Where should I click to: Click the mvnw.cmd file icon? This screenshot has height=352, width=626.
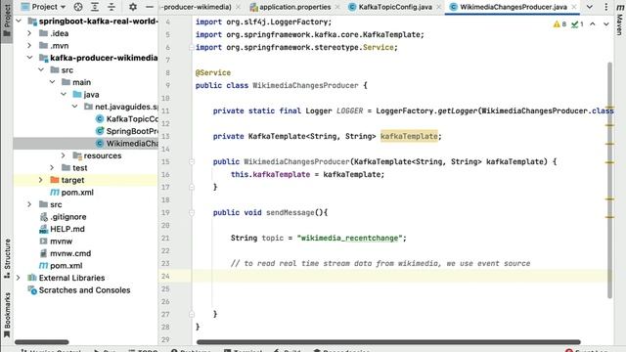(43, 253)
